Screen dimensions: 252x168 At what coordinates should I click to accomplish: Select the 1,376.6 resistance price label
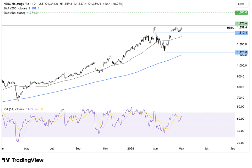tap(241, 24)
